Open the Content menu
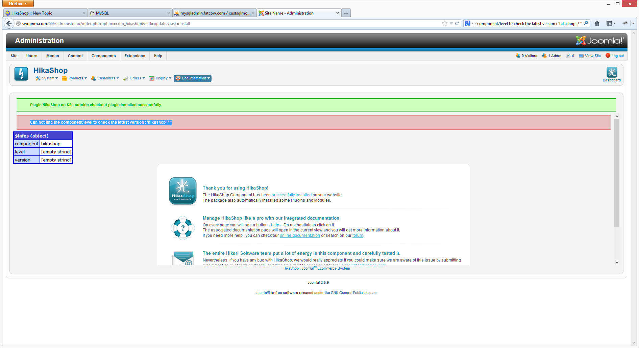This screenshot has width=639, height=348. 75,56
